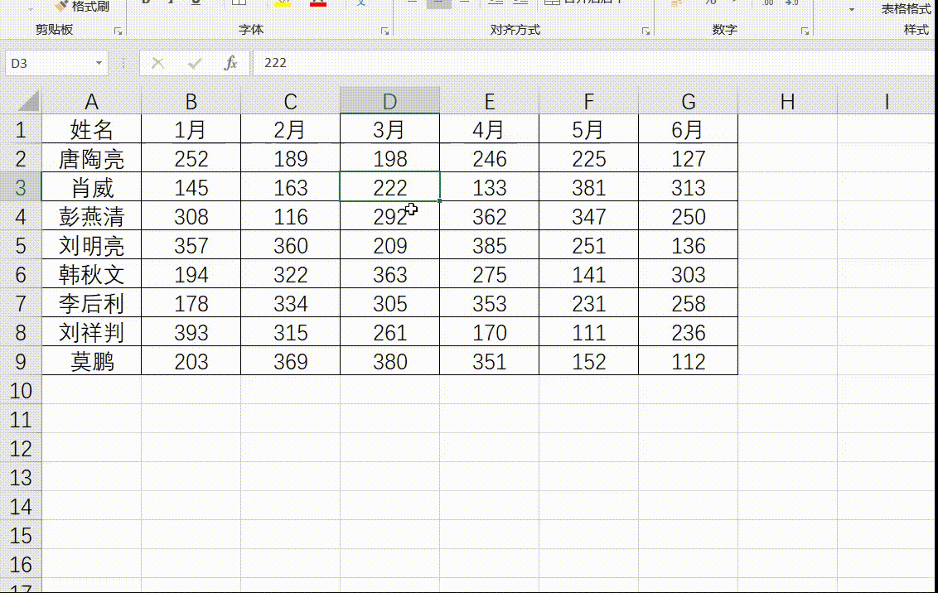The image size is (938, 593).
Task: Click the 3月 header cell
Action: (389, 129)
